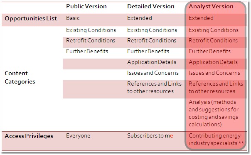Select the highlighted Analyst Version header
This screenshot has width=251, height=155.
211,6
